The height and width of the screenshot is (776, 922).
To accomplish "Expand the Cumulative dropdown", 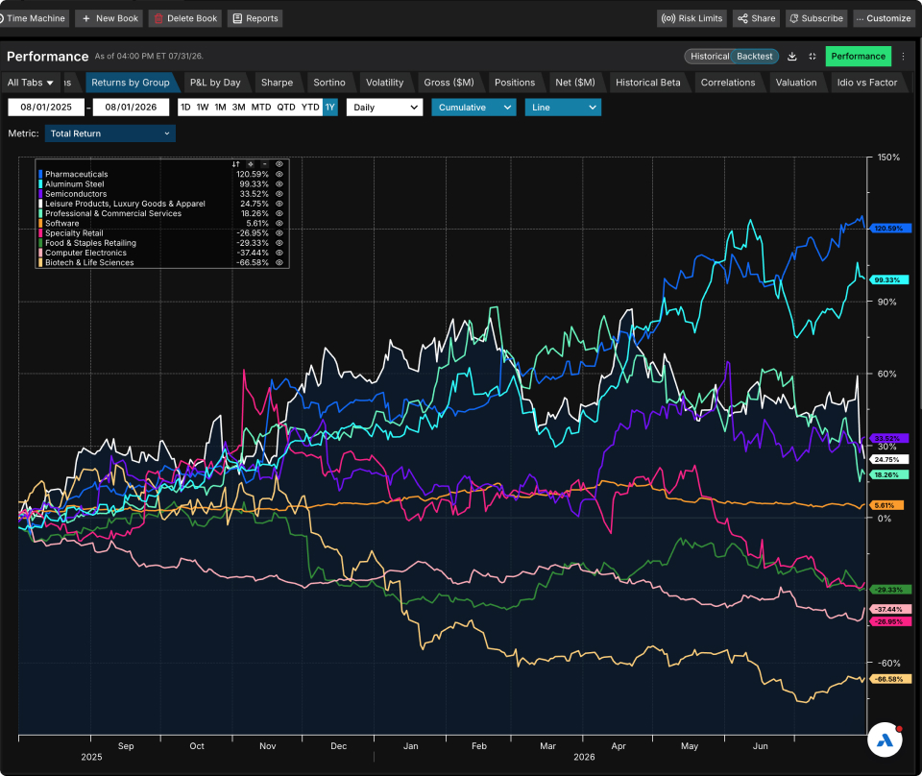I will [473, 108].
